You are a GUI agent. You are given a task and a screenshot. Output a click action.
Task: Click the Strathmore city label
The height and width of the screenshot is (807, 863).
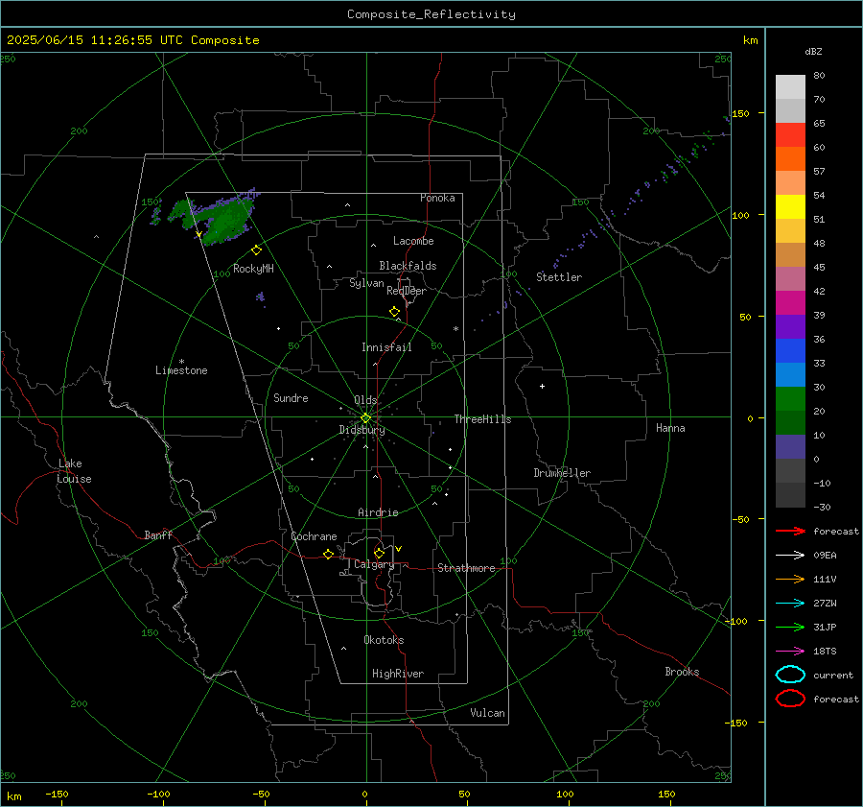click(x=466, y=568)
